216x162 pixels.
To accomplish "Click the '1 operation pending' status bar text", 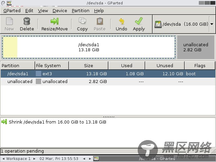I will click(x=22, y=151).
